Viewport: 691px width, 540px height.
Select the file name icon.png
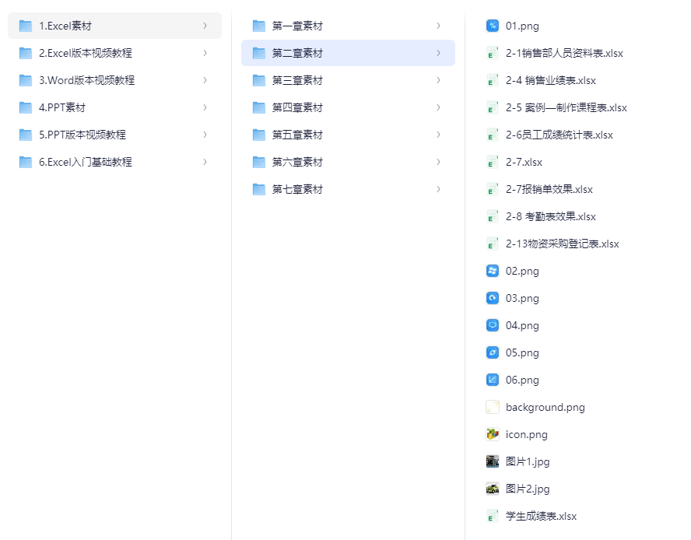(527, 435)
